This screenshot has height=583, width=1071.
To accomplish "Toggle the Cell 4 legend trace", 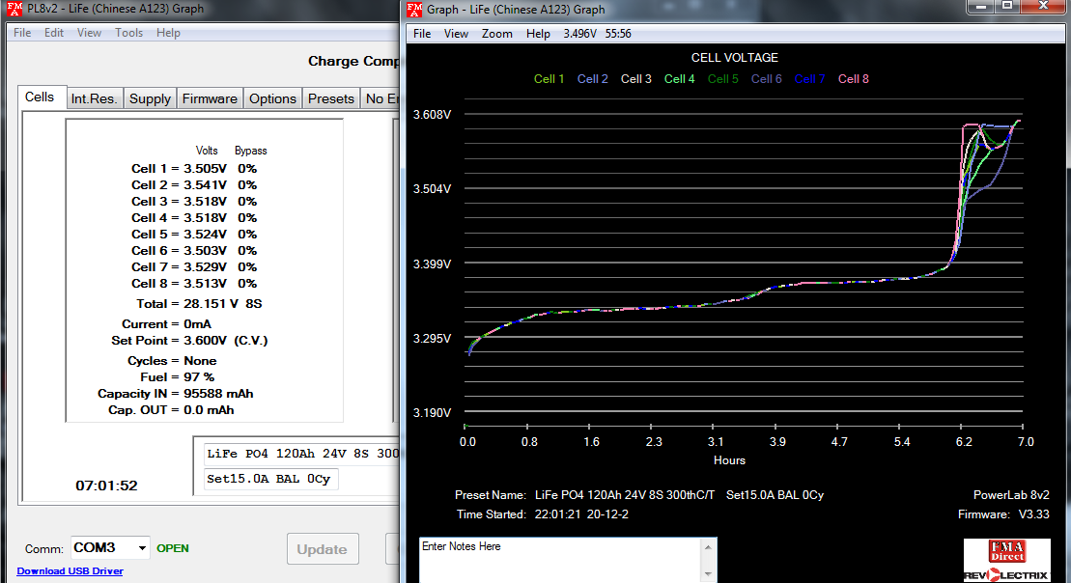I will 679,79.
